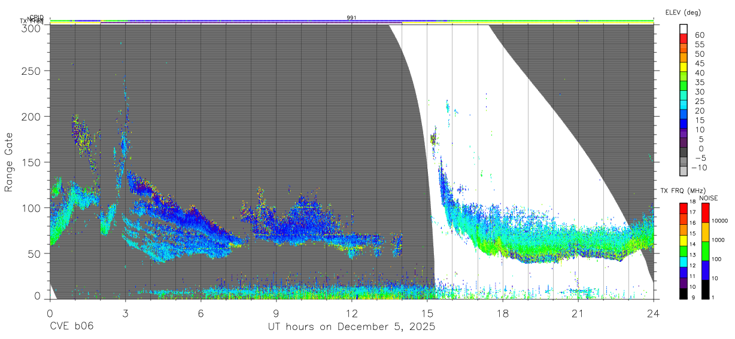The image size is (735, 339).
Task: Click the x-axis tick label "15"
Action: pyautogui.click(x=427, y=313)
